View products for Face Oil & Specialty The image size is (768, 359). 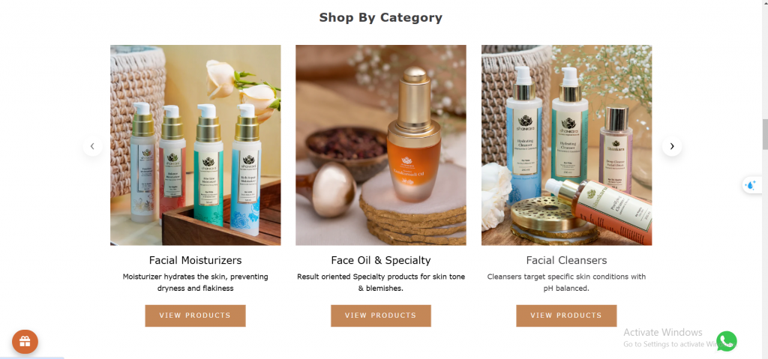[380, 316]
